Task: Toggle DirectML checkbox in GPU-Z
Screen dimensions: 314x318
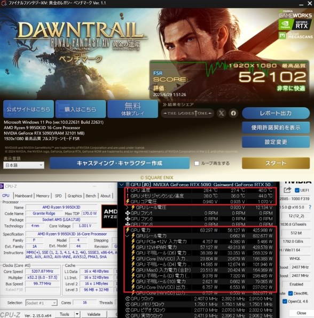Action: [x=291, y=293]
